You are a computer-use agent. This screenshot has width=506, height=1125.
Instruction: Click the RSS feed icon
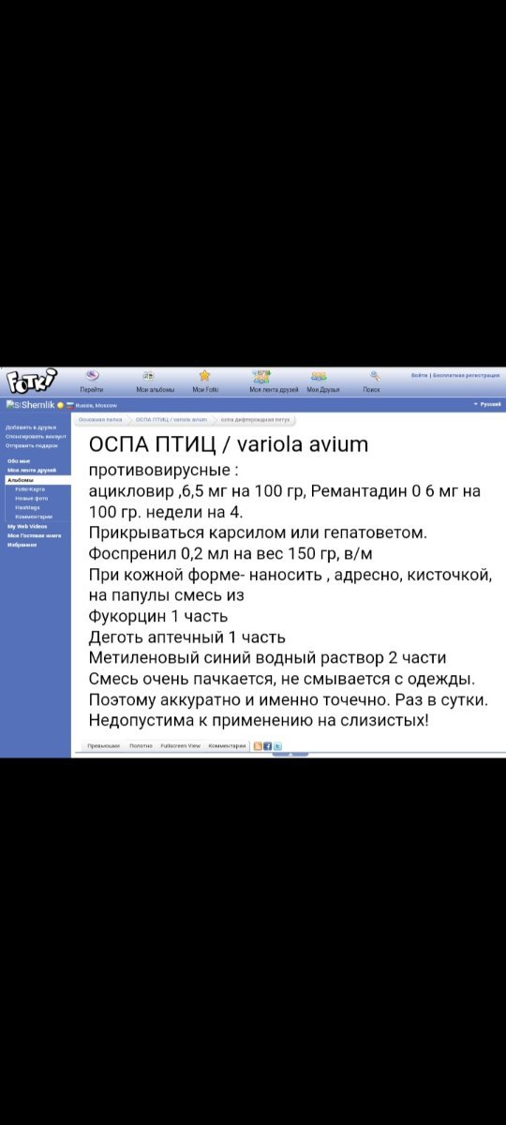pyautogui.click(x=258, y=745)
